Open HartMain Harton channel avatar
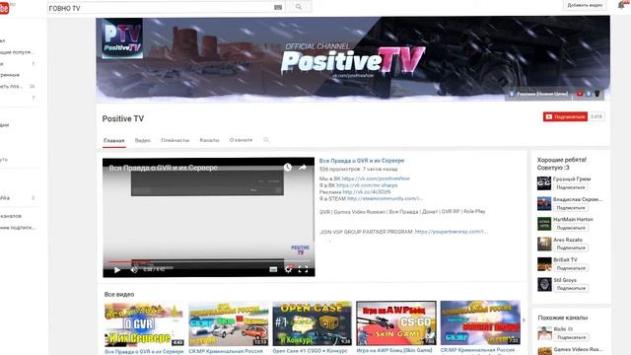Image resolution: width=631 pixels, height=355 pixels. (544, 224)
